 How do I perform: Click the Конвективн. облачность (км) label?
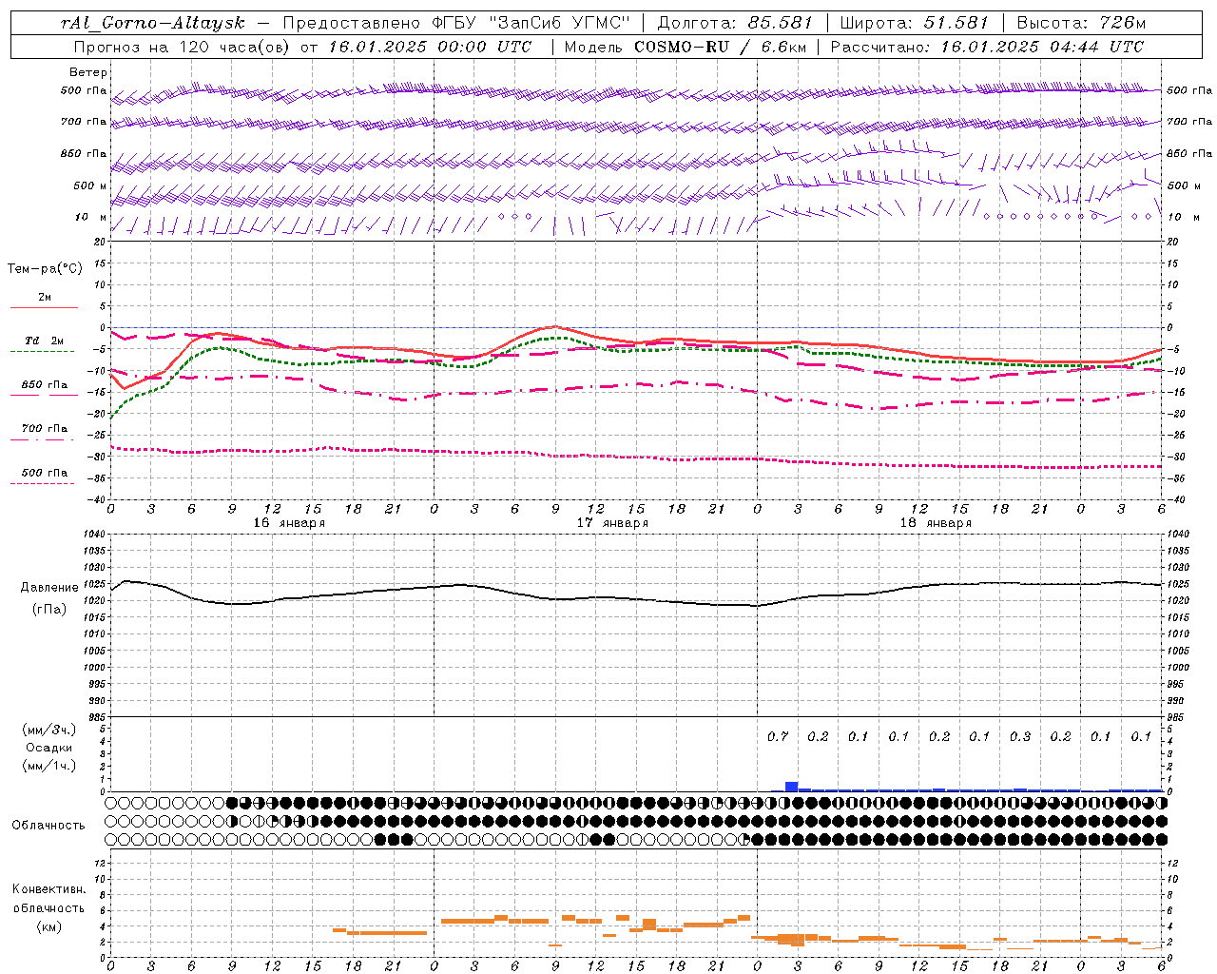tap(48, 907)
